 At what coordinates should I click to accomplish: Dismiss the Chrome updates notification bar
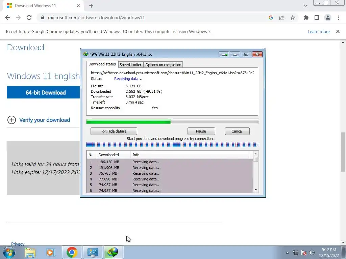click(338, 31)
